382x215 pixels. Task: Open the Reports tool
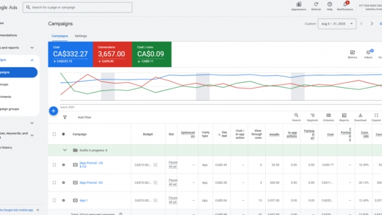(344, 115)
